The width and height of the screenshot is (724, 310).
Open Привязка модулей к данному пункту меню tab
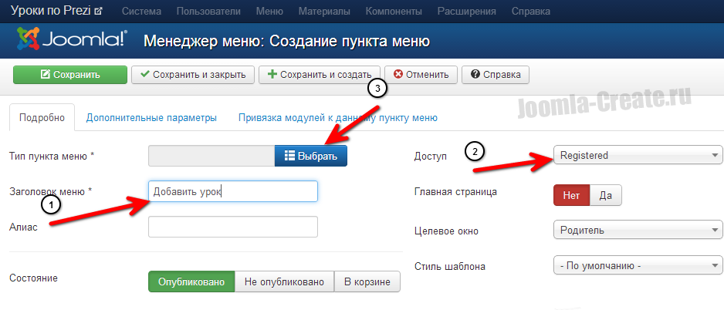pyautogui.click(x=337, y=118)
